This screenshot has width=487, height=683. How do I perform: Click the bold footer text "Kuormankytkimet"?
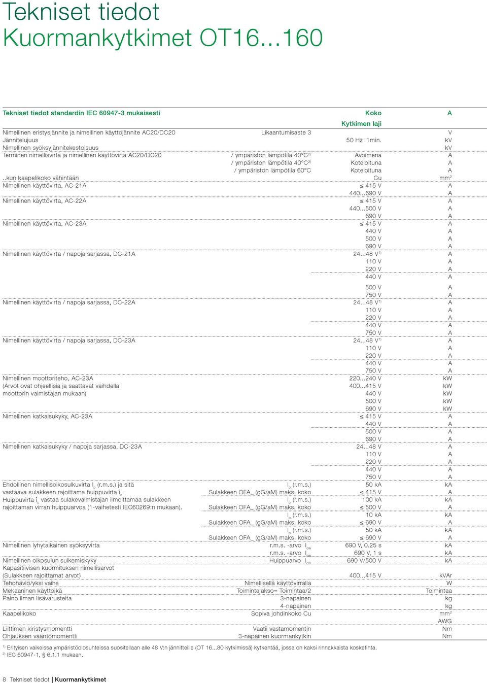click(81, 680)
